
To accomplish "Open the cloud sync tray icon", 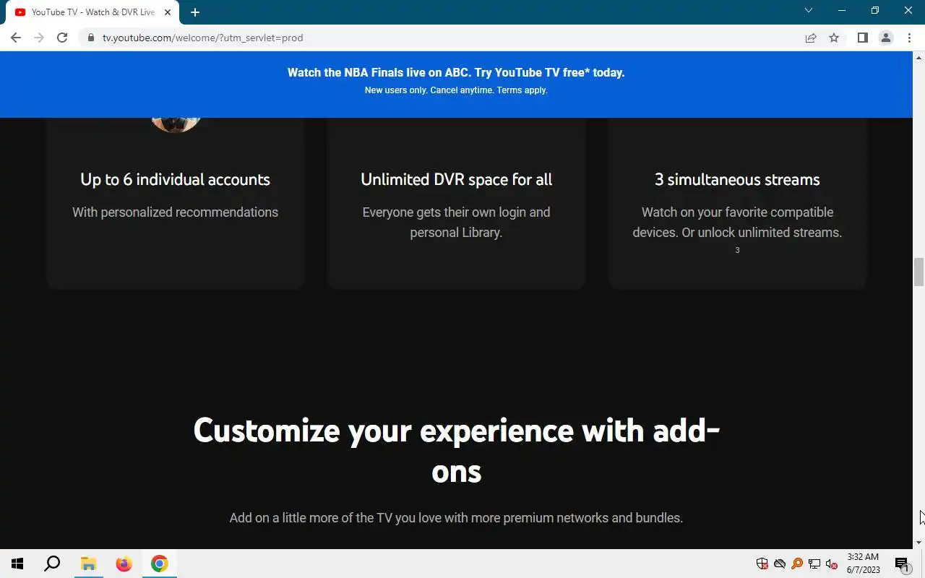I will [x=779, y=564].
